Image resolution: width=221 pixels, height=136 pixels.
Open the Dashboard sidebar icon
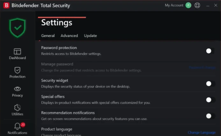tap(17, 51)
